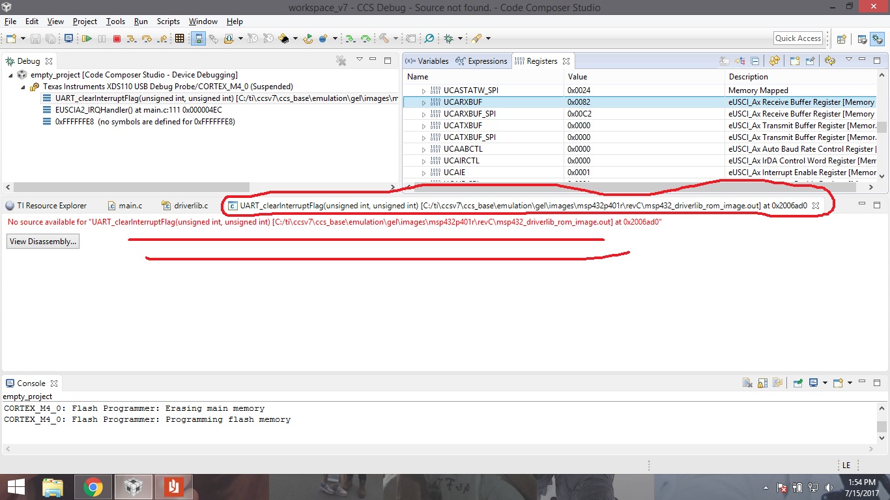Viewport: 890px width, 500px height.
Task: Expand the UCATXBUF register row
Action: pyautogui.click(x=423, y=126)
